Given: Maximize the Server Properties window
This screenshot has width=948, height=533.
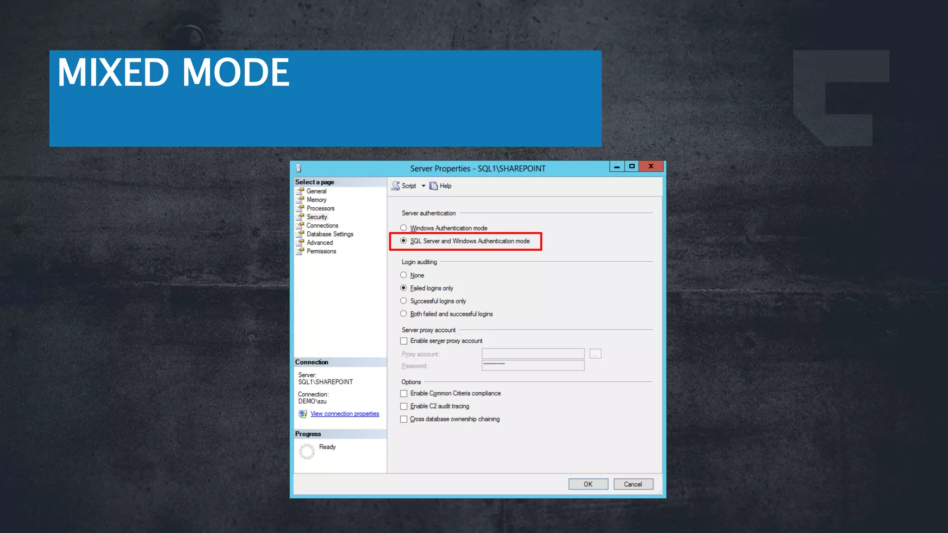Looking at the screenshot, I should (631, 166).
